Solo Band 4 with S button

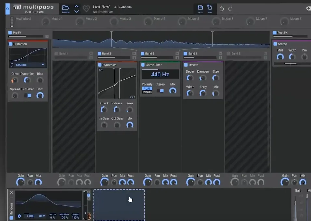[x=220, y=58]
